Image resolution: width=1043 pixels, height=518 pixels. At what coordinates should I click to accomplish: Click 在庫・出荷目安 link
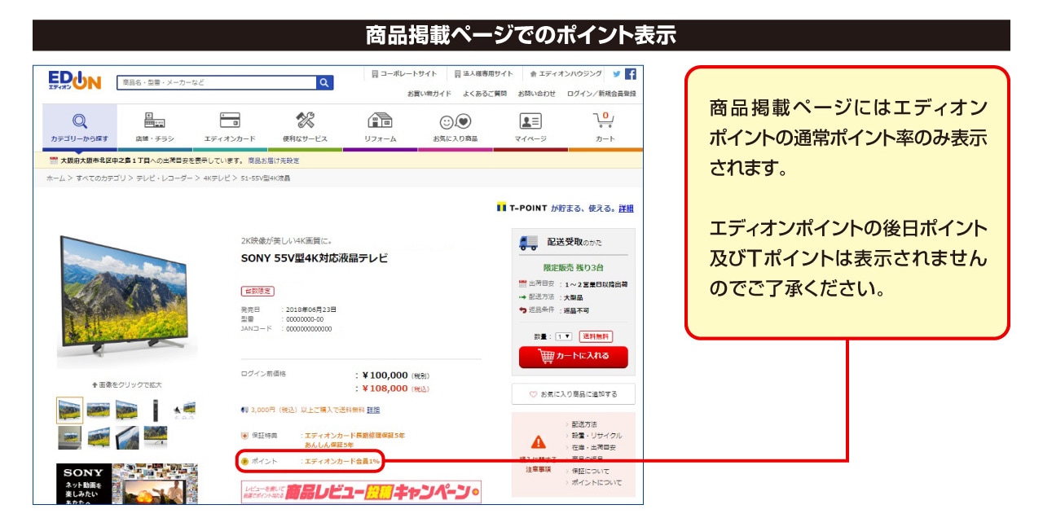(x=594, y=448)
